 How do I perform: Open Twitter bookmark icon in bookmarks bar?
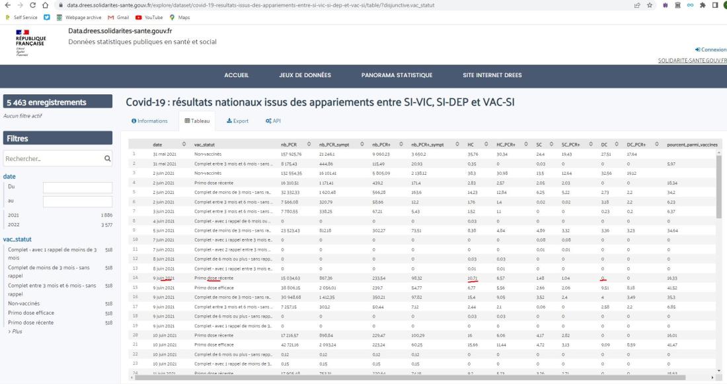click(47, 18)
